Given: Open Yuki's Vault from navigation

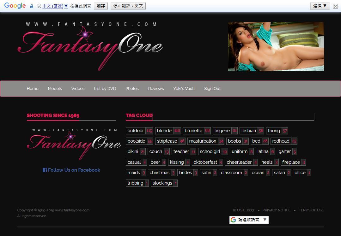Looking at the screenshot, I should [x=184, y=89].
